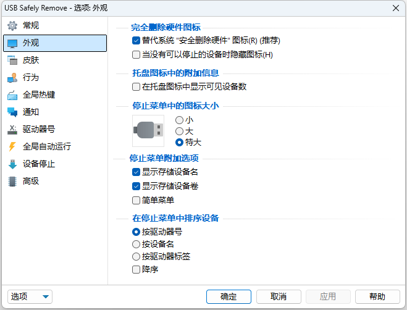
Task: Uncheck 替代系统 安全删除硬件 图标 option
Action: (x=136, y=41)
